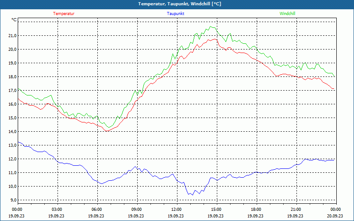Click the 9,0 y-axis value

click(x=14, y=200)
